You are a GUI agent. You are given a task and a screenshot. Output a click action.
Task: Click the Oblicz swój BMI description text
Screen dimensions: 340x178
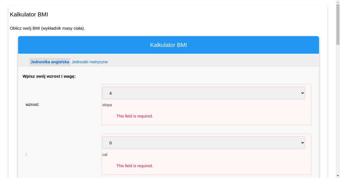tap(47, 28)
